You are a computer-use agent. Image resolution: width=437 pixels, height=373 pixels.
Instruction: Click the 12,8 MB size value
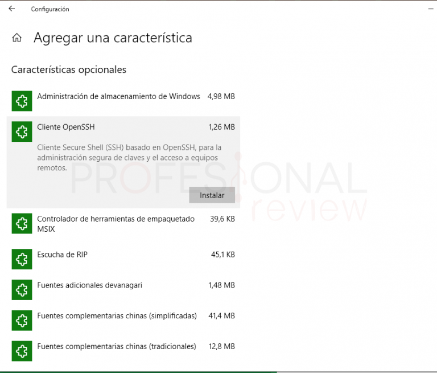[221, 346]
